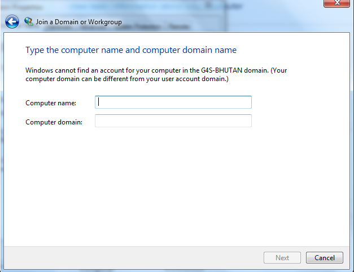Click the Cancel button
This screenshot has height=272, width=354.
coord(325,257)
